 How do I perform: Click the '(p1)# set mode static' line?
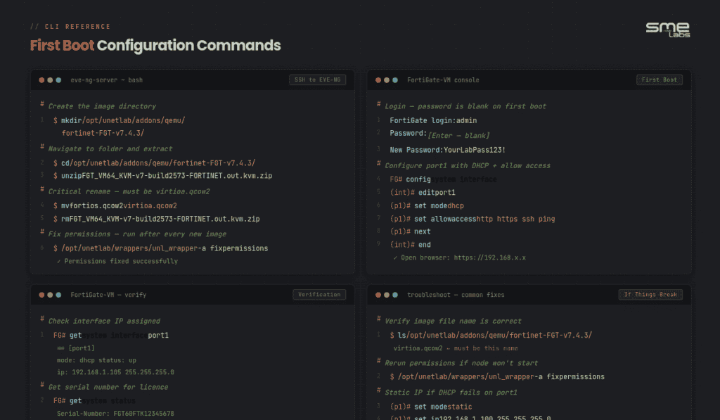tap(431, 407)
